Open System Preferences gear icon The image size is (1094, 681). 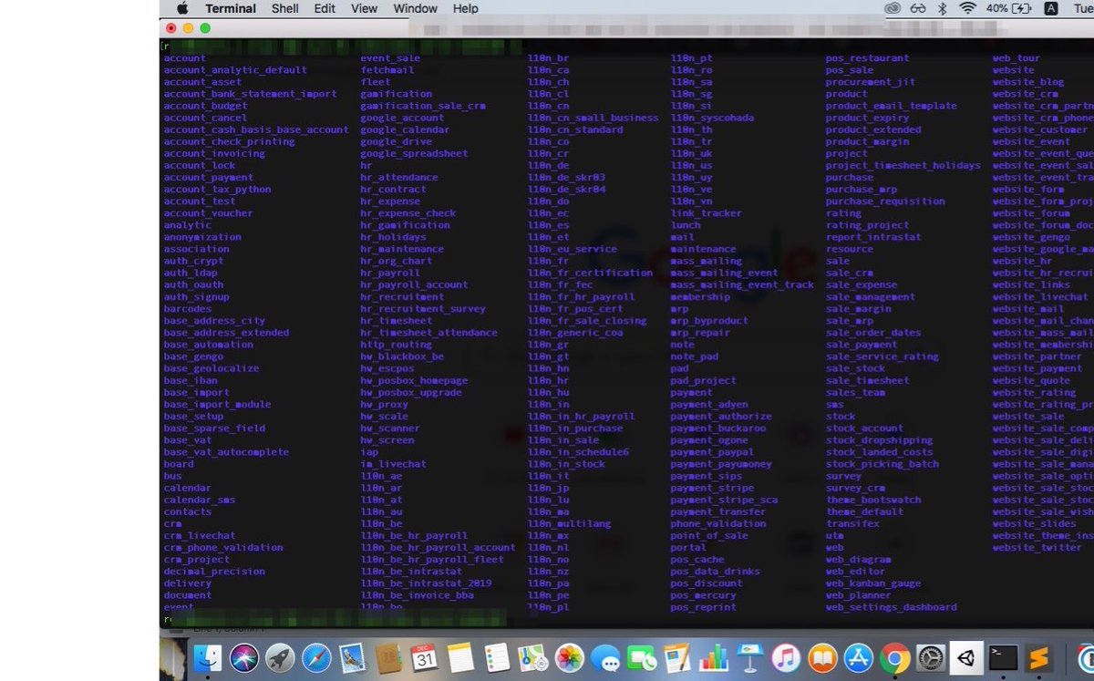pyautogui.click(x=931, y=657)
